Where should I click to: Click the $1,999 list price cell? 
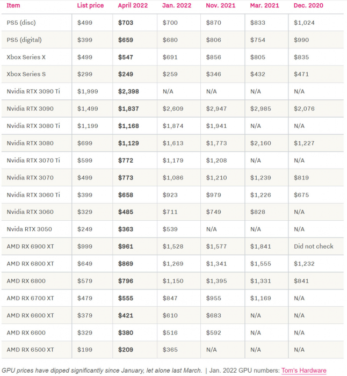88,91
